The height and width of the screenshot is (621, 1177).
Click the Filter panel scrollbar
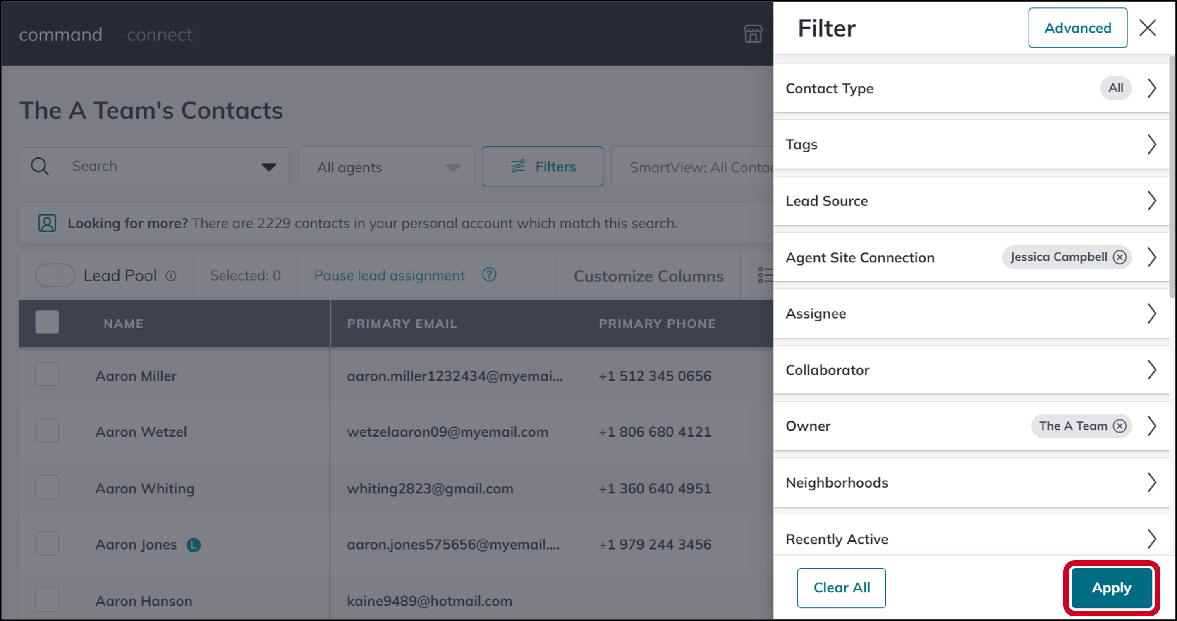click(1172, 177)
